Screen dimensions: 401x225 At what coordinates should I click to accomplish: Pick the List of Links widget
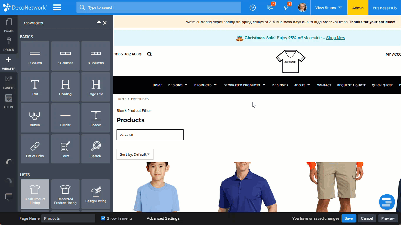point(35,149)
